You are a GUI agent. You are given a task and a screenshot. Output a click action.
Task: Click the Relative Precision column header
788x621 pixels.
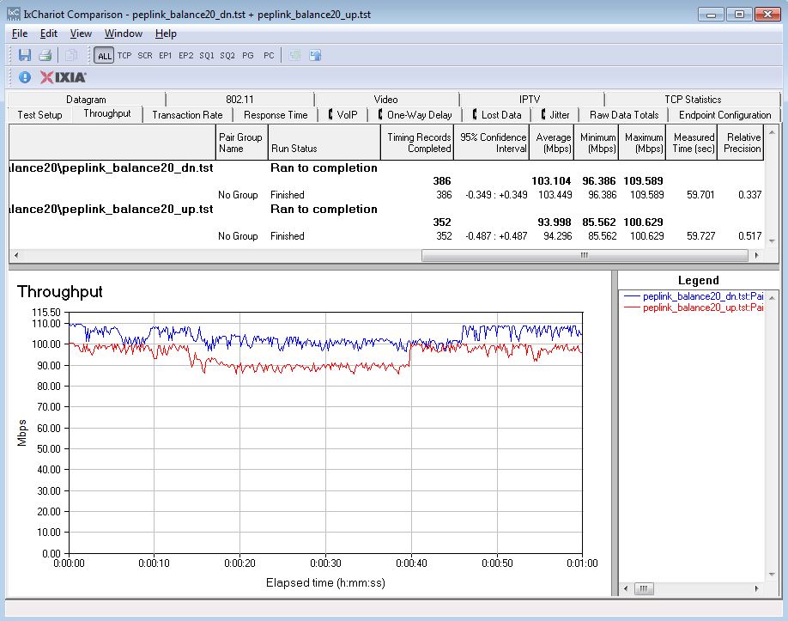(x=740, y=143)
